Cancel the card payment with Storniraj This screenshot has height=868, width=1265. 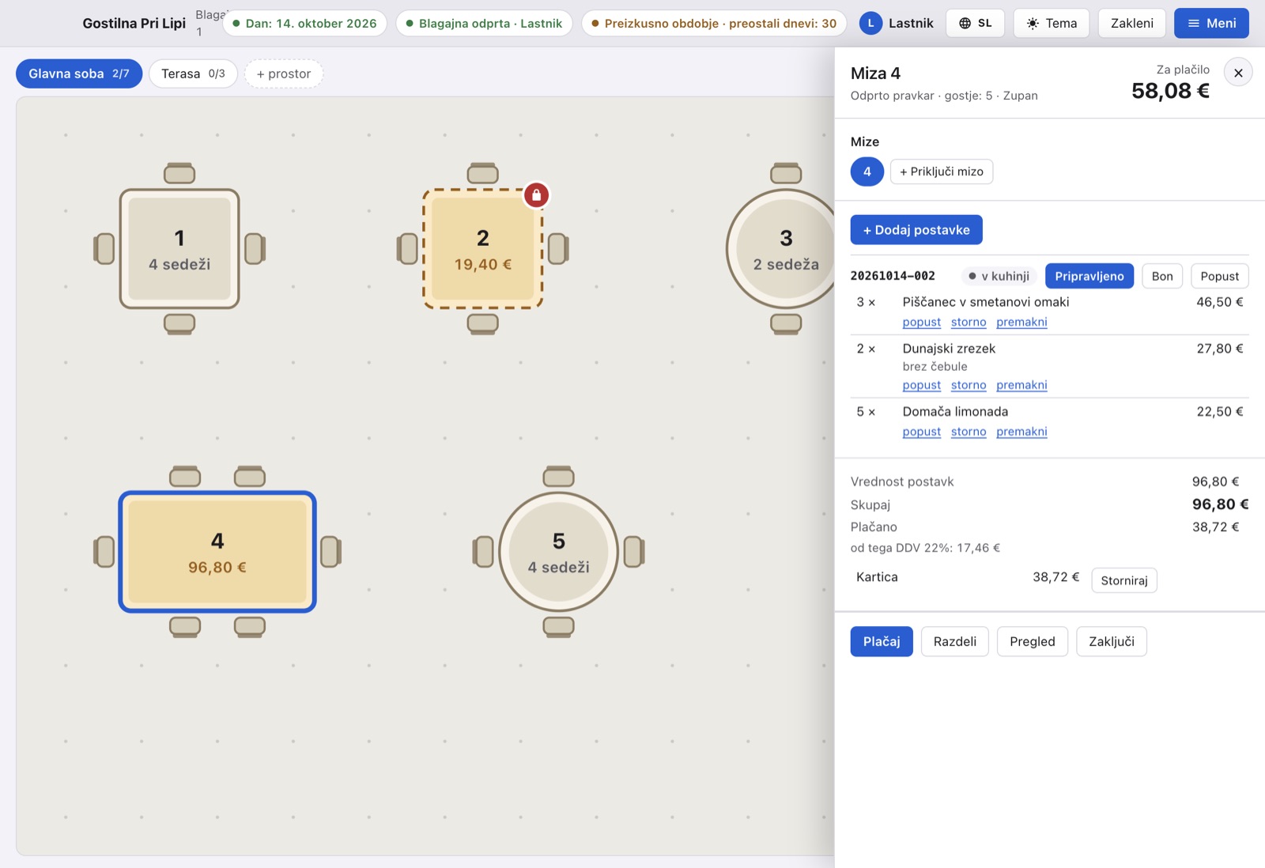(x=1123, y=580)
